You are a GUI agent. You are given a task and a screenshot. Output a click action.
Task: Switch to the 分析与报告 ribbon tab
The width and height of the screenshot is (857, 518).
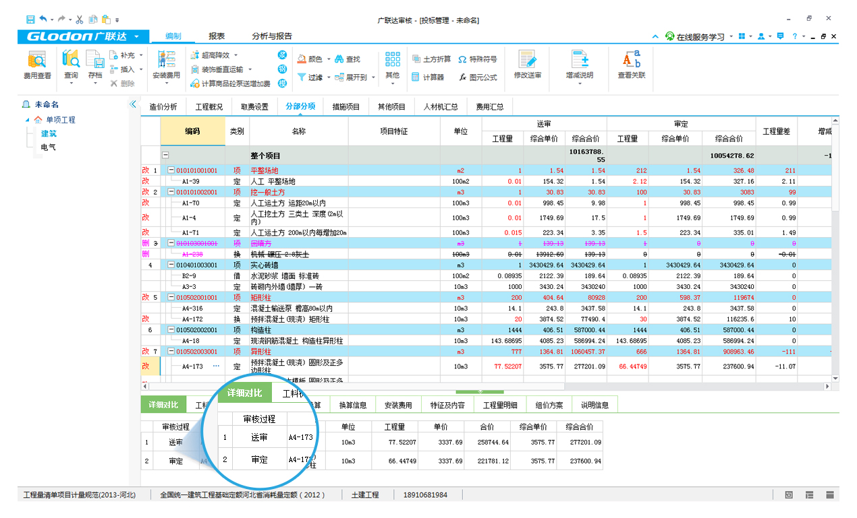click(x=272, y=36)
